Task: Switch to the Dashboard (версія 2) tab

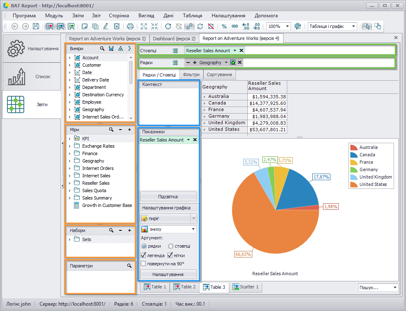Action: [174, 39]
